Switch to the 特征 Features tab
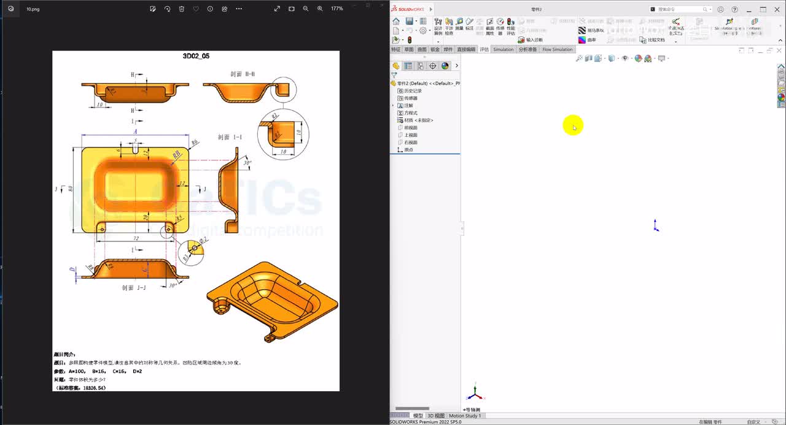 395,49
